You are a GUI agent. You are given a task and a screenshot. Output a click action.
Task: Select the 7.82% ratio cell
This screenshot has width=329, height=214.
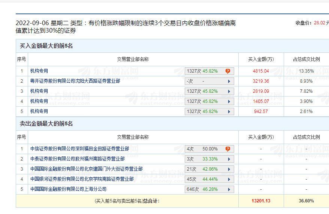pyautogui.click(x=307, y=91)
